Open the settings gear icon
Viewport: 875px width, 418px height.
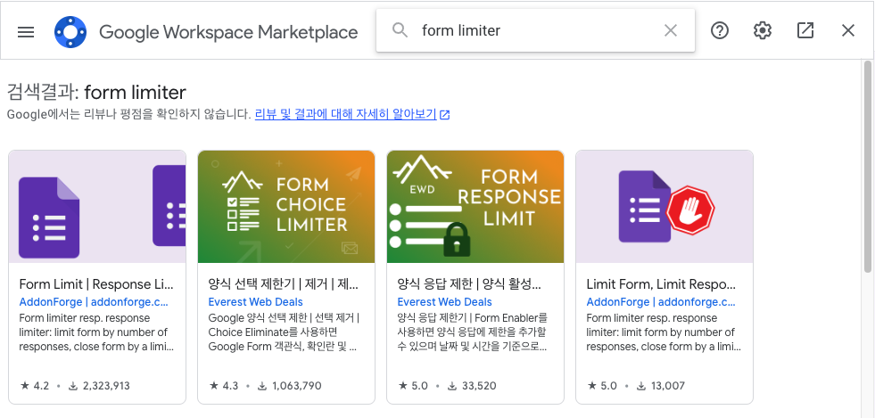763,30
